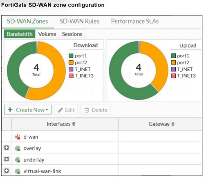The image size is (204, 178).
Task: Click the d-wan zone icon
Action: coord(18,137)
